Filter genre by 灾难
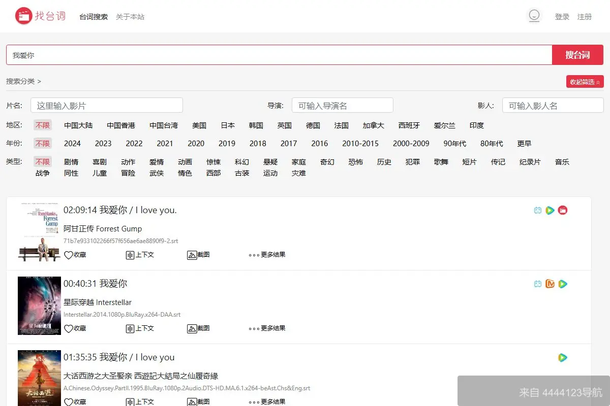 [299, 173]
